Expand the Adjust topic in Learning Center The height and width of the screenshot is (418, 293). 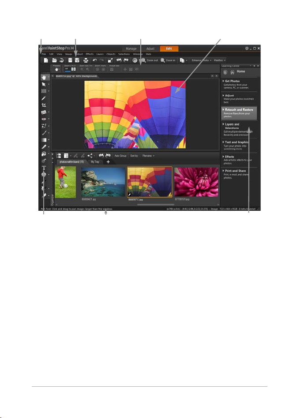tap(229, 95)
